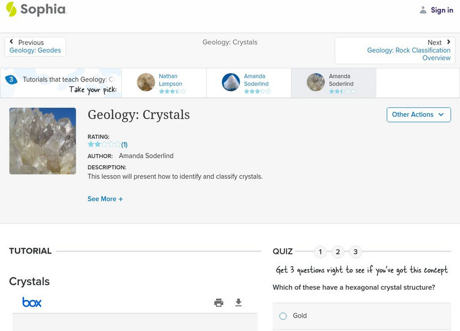Image resolution: width=460 pixels, height=331 pixels.
Task: Expand the description with See More
Action: click(x=105, y=199)
